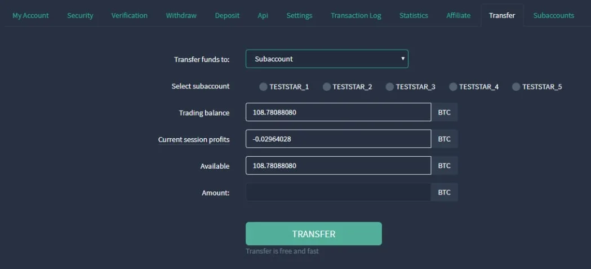Click the BTC label beside Trading balance
Viewport: 591px width, 269px height.
click(x=445, y=112)
